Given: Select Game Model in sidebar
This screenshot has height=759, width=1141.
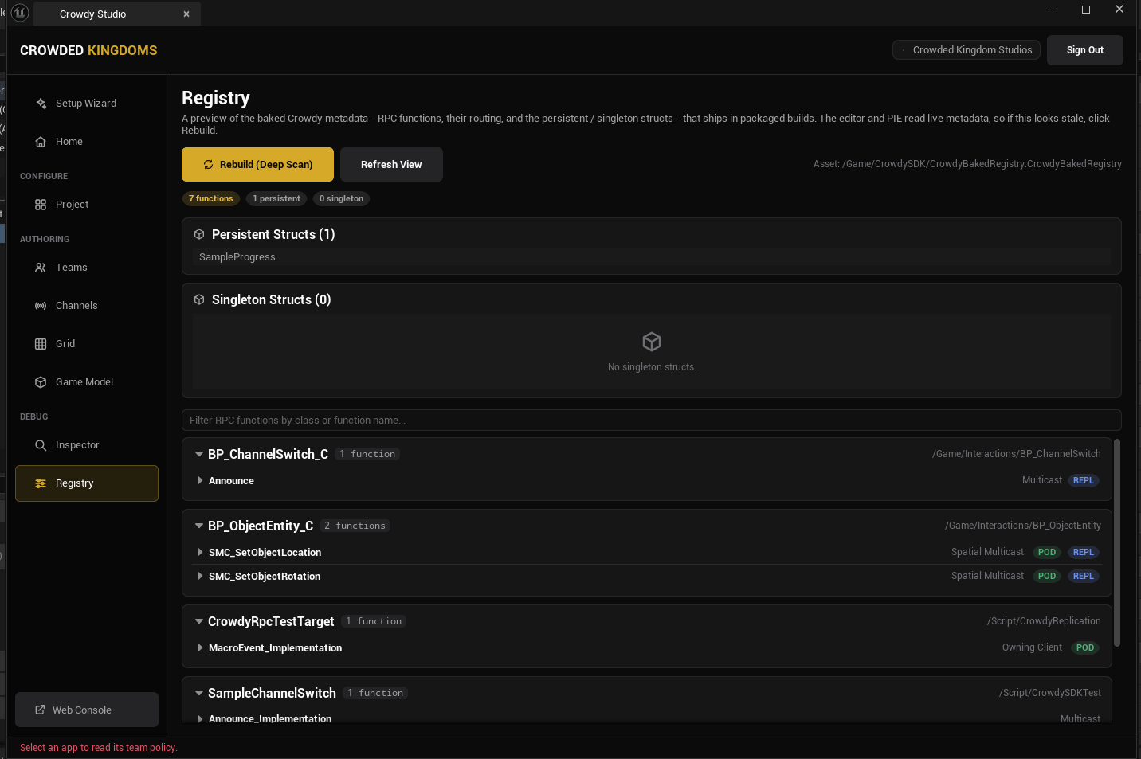Looking at the screenshot, I should [x=87, y=382].
